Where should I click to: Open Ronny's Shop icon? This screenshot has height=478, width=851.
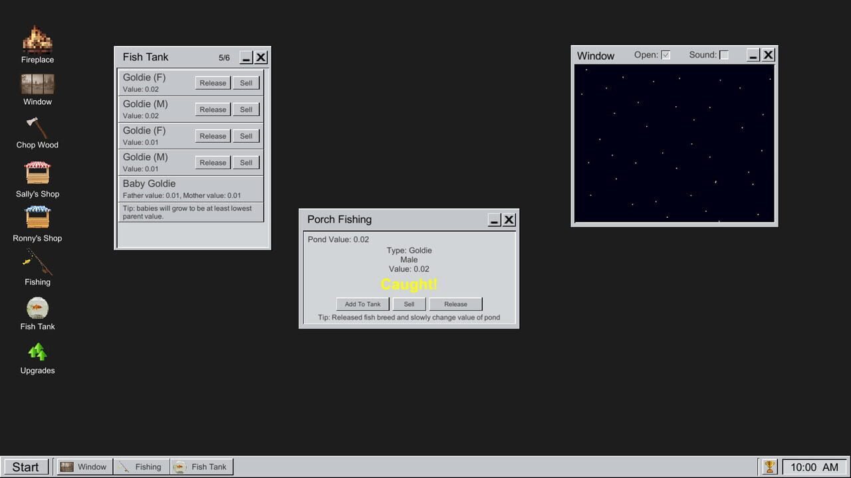[37, 217]
